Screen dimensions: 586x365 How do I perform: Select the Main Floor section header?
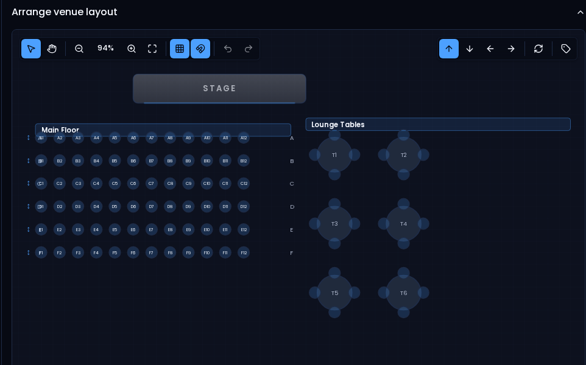[x=163, y=130]
